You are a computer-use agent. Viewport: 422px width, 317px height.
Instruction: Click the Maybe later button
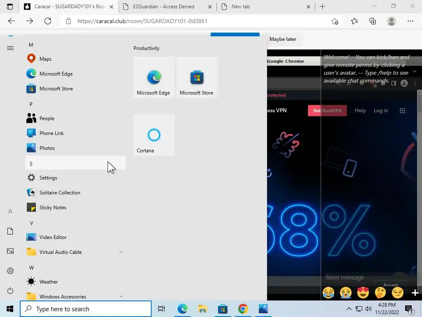(x=283, y=39)
